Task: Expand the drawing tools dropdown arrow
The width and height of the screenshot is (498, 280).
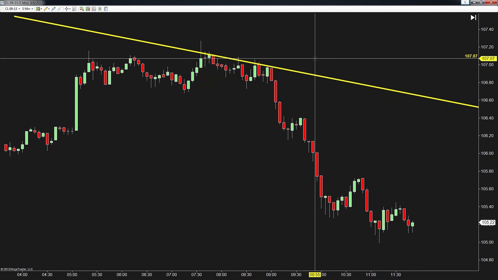Action: click(x=49, y=9)
